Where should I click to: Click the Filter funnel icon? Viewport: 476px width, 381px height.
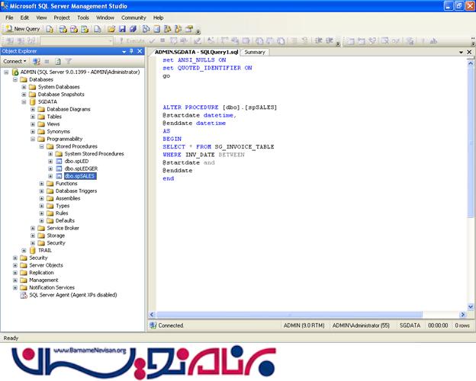pos(69,61)
